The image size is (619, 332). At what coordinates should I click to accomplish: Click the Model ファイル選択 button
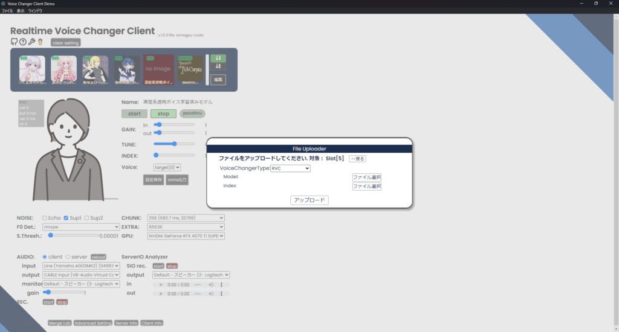(x=366, y=177)
